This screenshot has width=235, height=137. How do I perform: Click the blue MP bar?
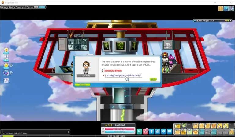coord(120,132)
